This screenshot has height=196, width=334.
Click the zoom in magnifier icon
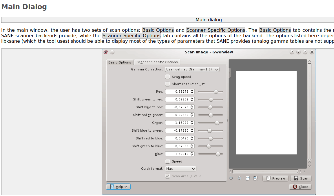point(231,178)
